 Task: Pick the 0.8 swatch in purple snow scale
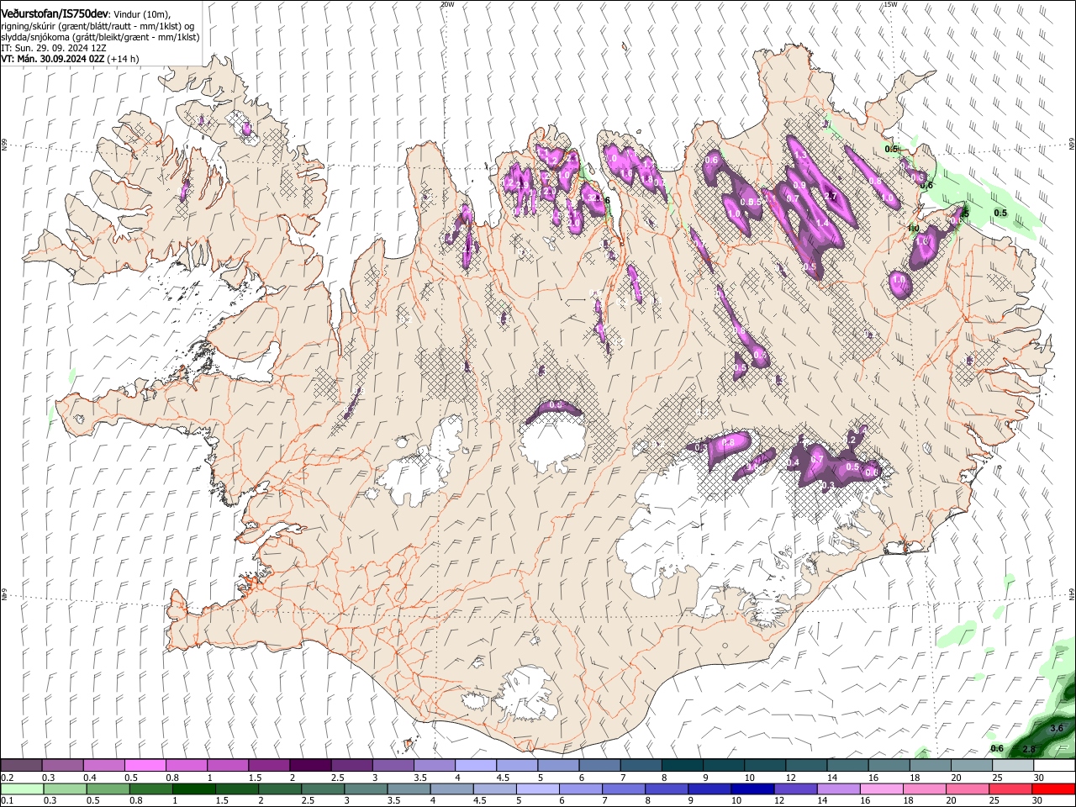point(186,765)
